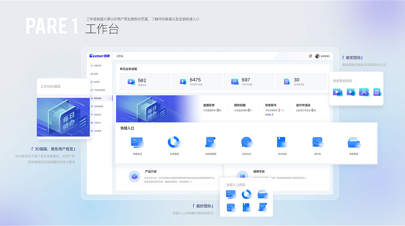
Task: Click the 30 新增线索量 document icon
Action: 287,82
